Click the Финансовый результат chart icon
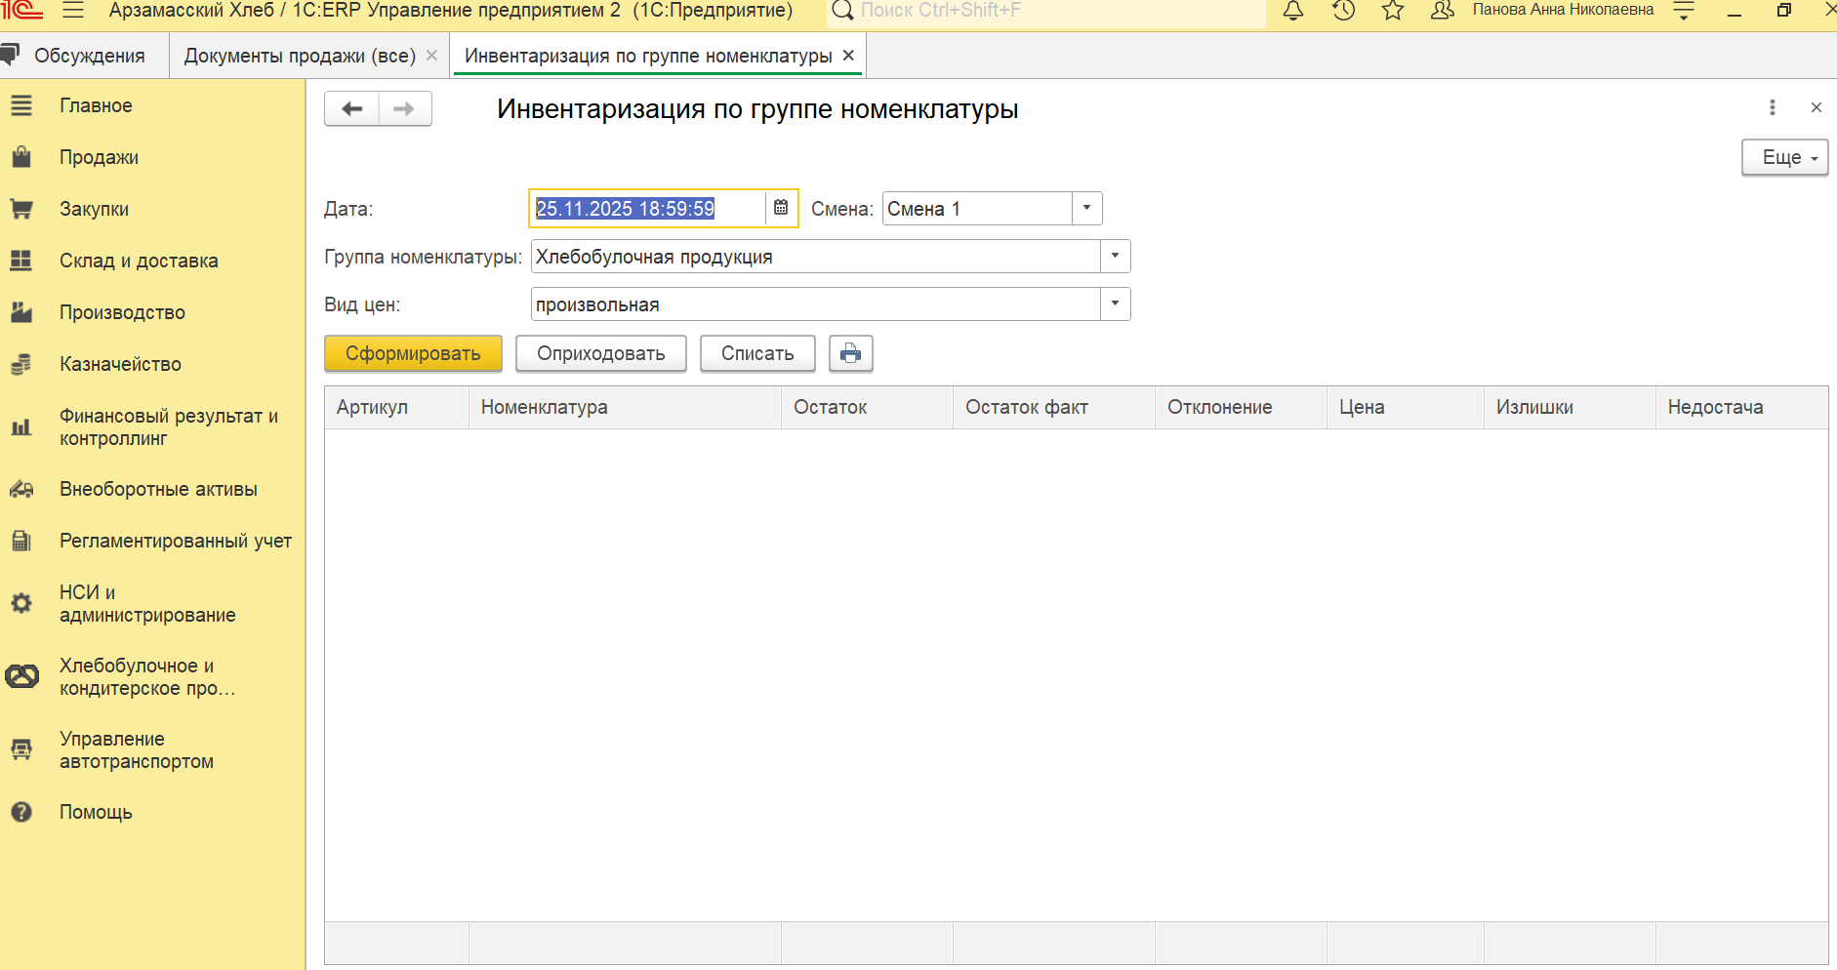The image size is (1837, 970). (21, 427)
